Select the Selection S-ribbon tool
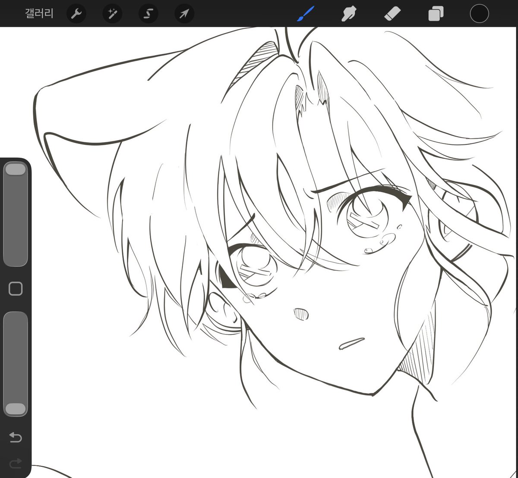 pyautogui.click(x=148, y=14)
